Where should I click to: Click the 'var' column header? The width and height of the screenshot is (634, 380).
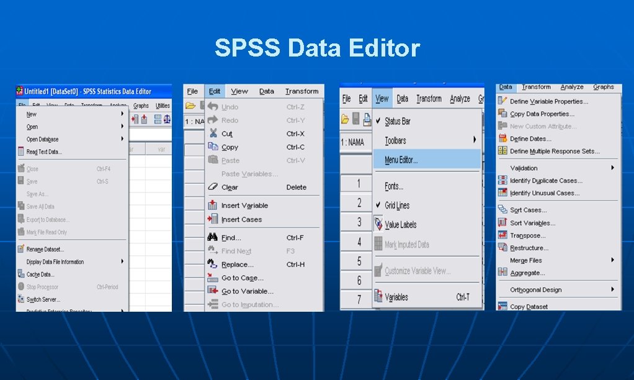point(161,149)
